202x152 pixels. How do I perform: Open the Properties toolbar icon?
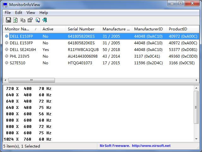pyautogui.click(x=30, y=20)
